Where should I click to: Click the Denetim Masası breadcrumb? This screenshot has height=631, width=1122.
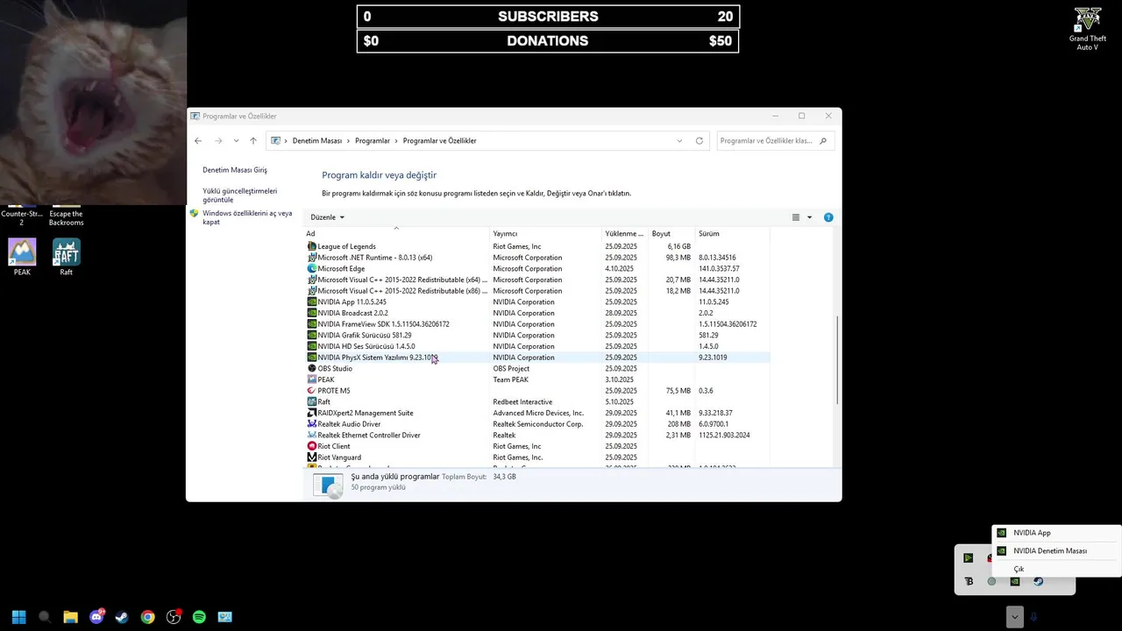click(x=317, y=141)
